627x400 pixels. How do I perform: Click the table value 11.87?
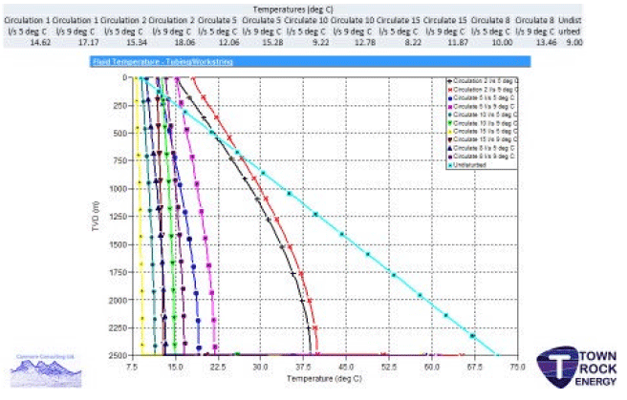pos(458,42)
